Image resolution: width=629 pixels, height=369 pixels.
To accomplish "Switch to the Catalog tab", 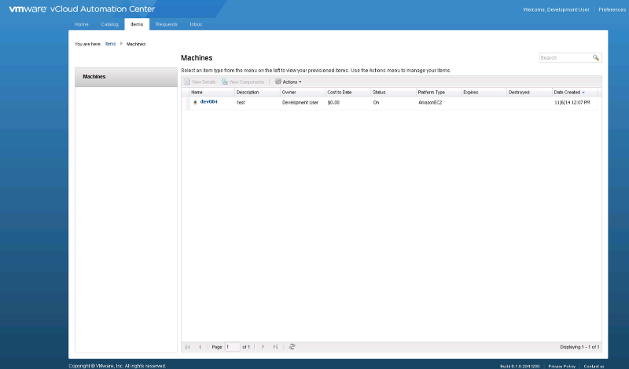I will point(109,24).
